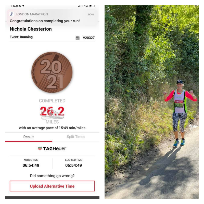Tap the 4G signal indicator in status bar
The width and height of the screenshot is (204, 204).
pos(86,6)
